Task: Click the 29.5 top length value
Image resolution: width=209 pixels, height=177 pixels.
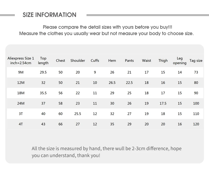Action: pos(43,72)
